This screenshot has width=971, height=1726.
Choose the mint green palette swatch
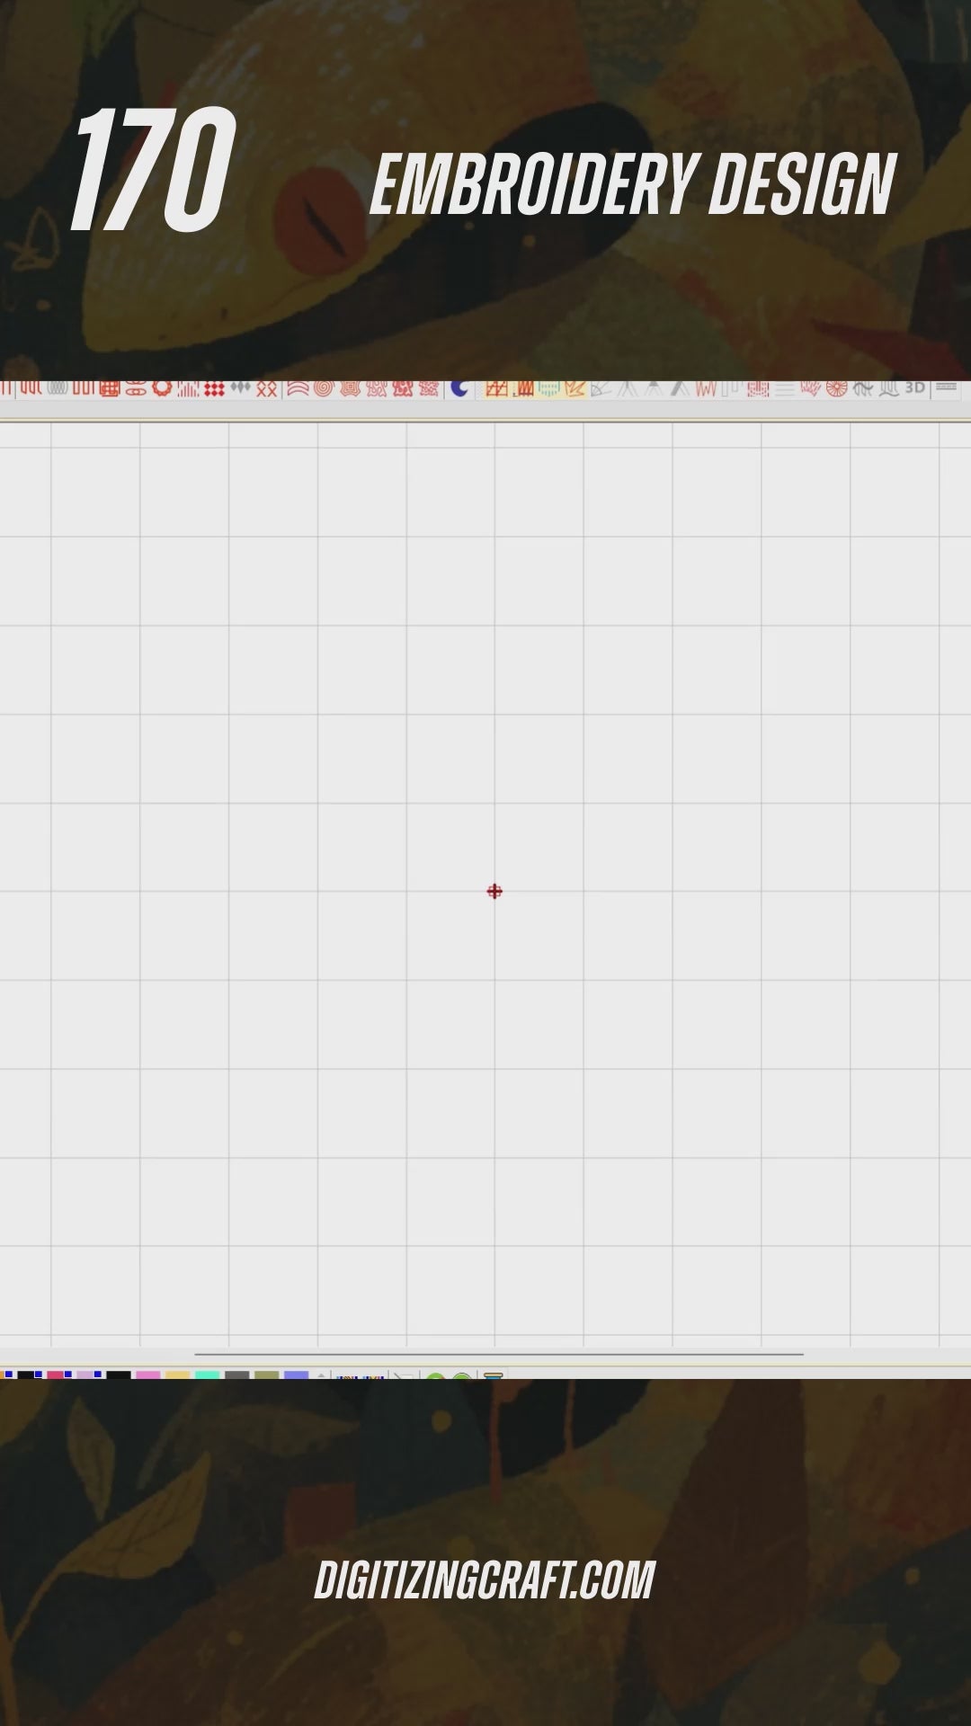click(x=207, y=1375)
